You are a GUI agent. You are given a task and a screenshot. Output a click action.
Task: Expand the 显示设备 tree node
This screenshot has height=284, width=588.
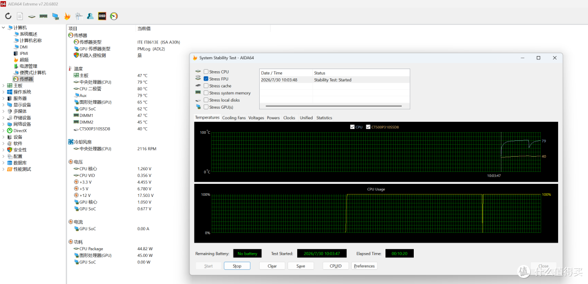3,105
